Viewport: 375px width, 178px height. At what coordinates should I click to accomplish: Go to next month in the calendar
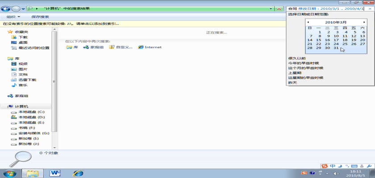(x=364, y=22)
